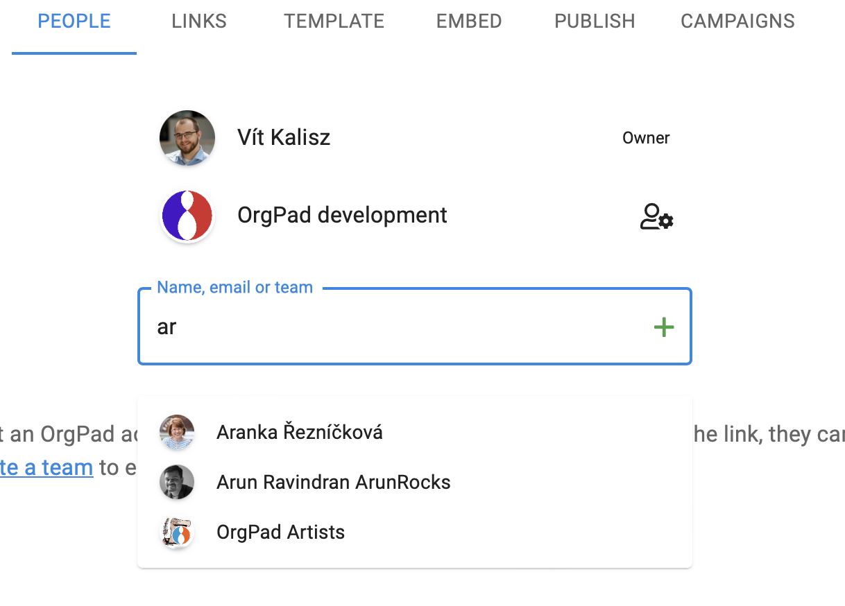Go to the Embed tab
Viewport: 845px width, 606px height.
[469, 21]
